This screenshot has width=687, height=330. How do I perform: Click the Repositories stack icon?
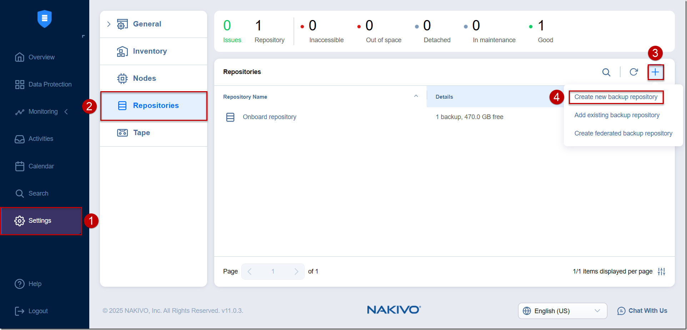[122, 106]
